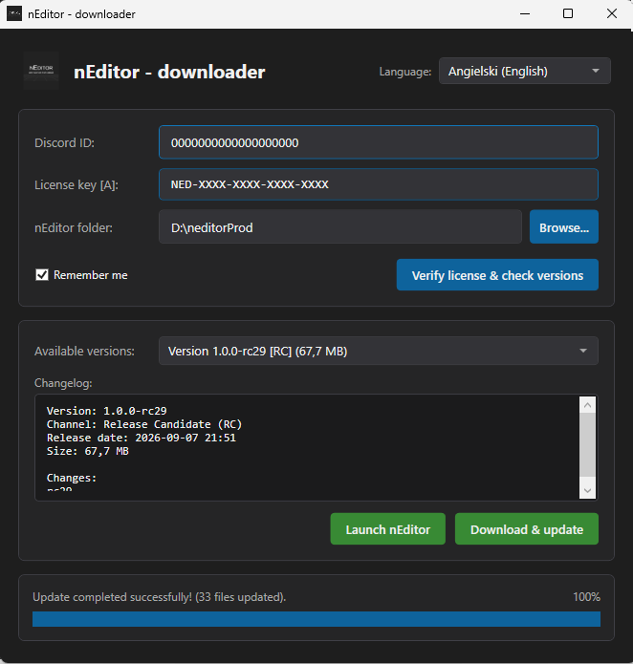
Task: Maximize the nEditor downloader window
Action: tap(568, 13)
